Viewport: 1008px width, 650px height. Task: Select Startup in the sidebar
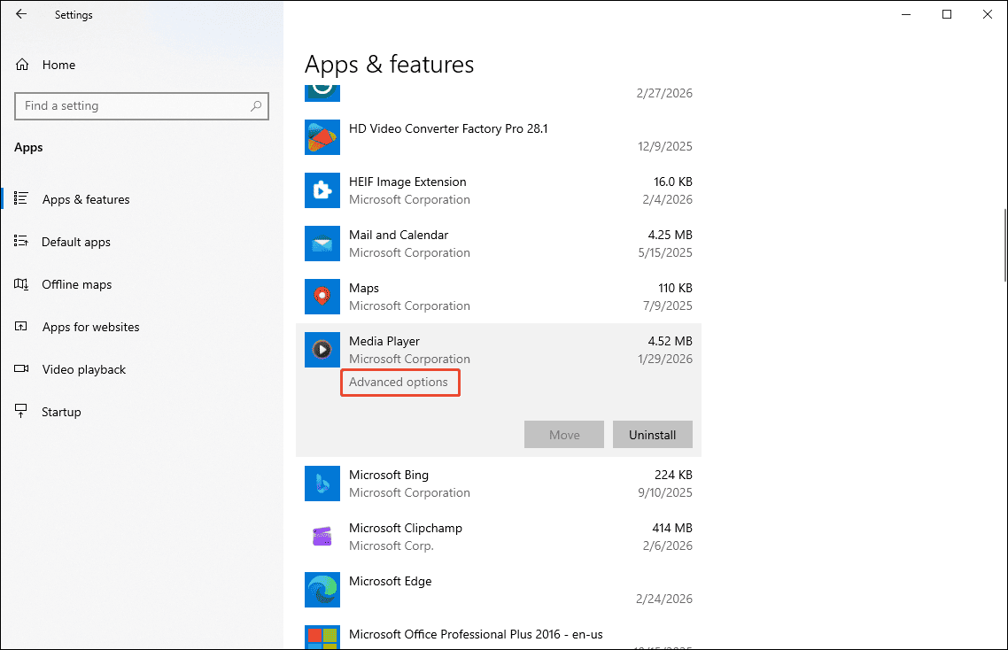point(58,411)
